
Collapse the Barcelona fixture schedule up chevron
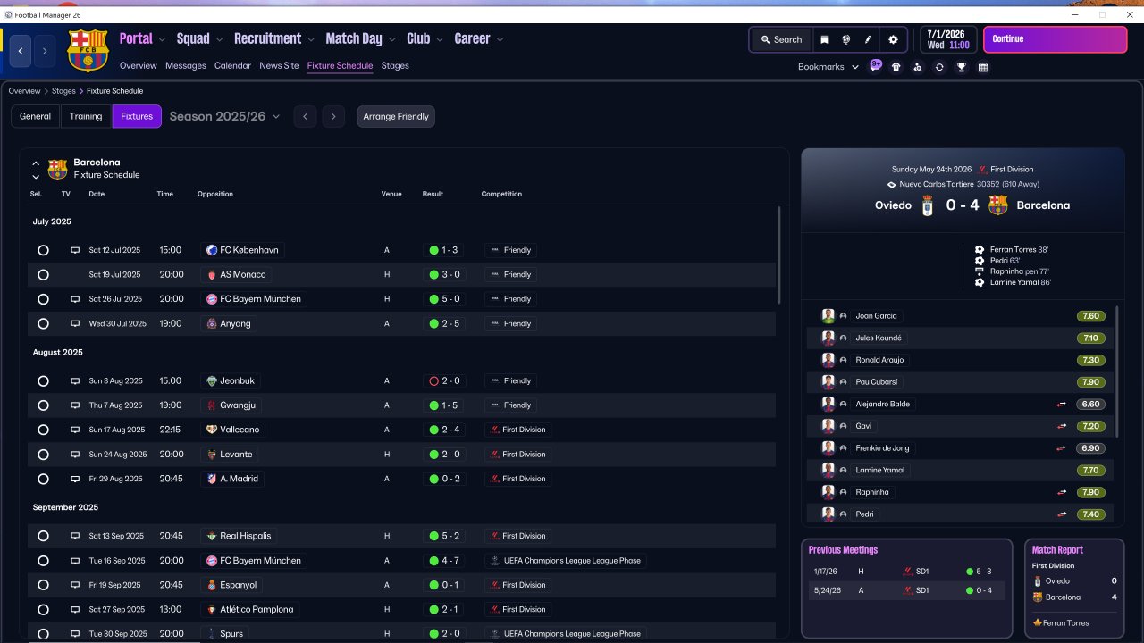click(x=36, y=163)
